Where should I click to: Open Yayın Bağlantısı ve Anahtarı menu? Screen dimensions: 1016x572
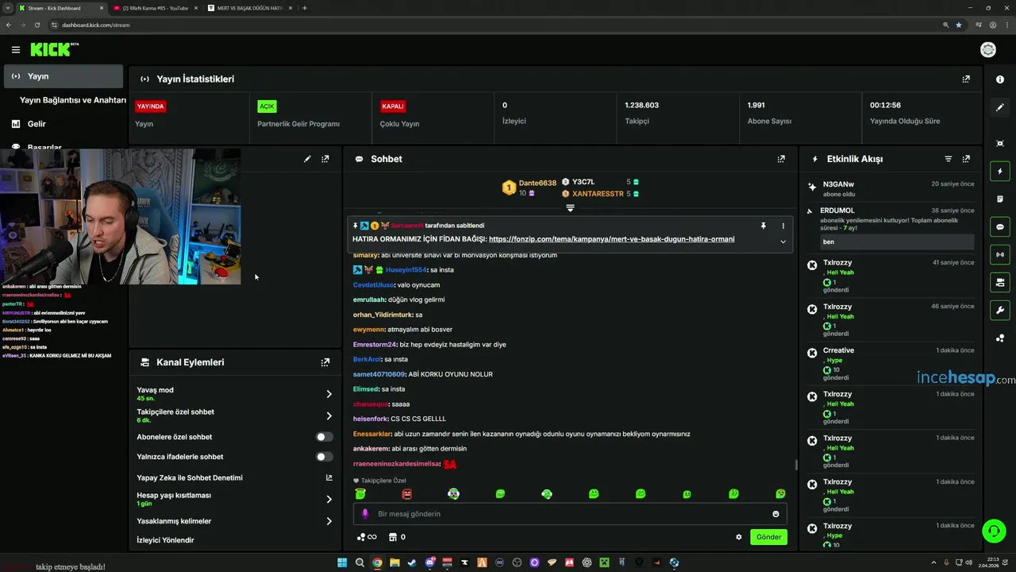[x=72, y=100]
